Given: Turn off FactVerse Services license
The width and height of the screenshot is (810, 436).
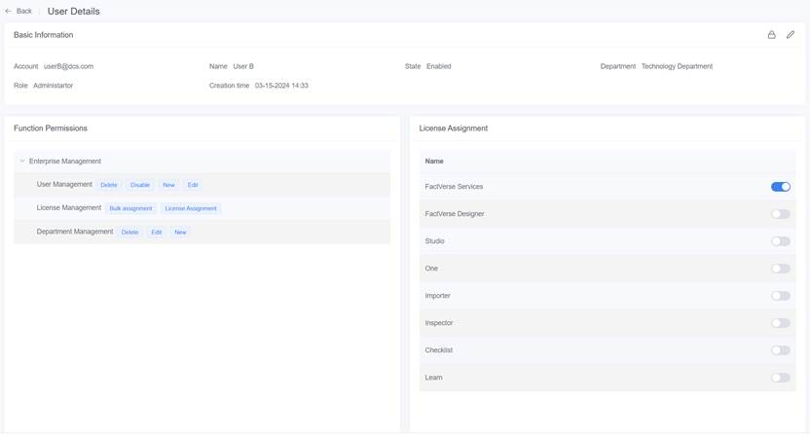Looking at the screenshot, I should tap(780, 187).
